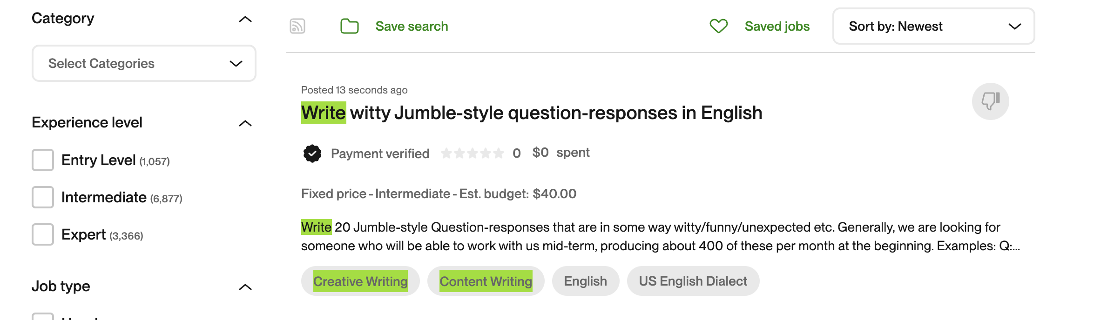Open the Saved jobs page
Image resolution: width=1094 pixels, height=320 pixels.
(776, 27)
